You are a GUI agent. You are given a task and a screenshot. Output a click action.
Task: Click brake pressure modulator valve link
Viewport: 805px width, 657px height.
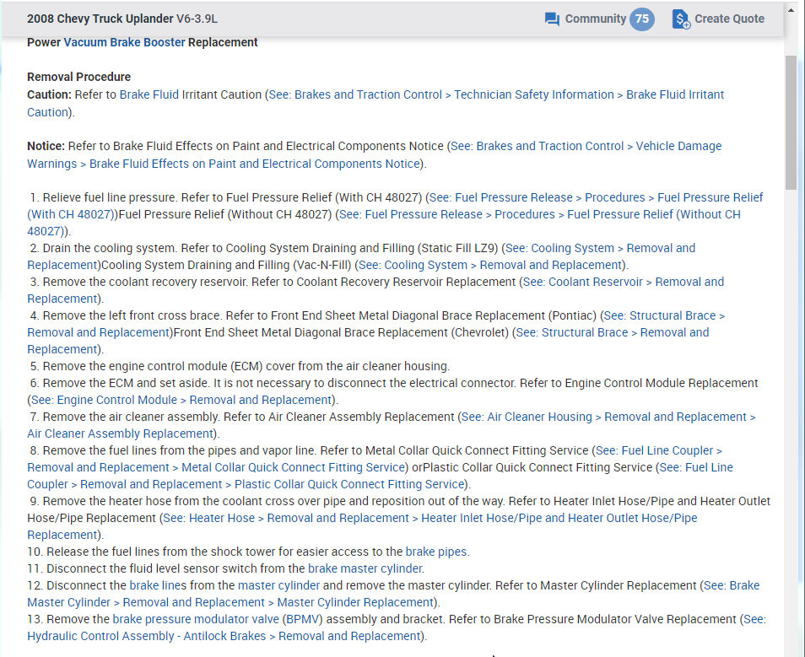point(196,620)
